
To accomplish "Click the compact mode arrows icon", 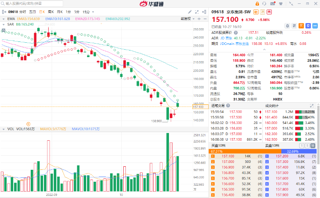I will [x=291, y=4].
